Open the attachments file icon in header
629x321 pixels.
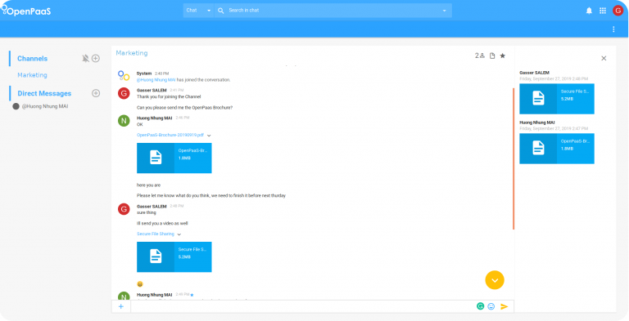[492, 56]
